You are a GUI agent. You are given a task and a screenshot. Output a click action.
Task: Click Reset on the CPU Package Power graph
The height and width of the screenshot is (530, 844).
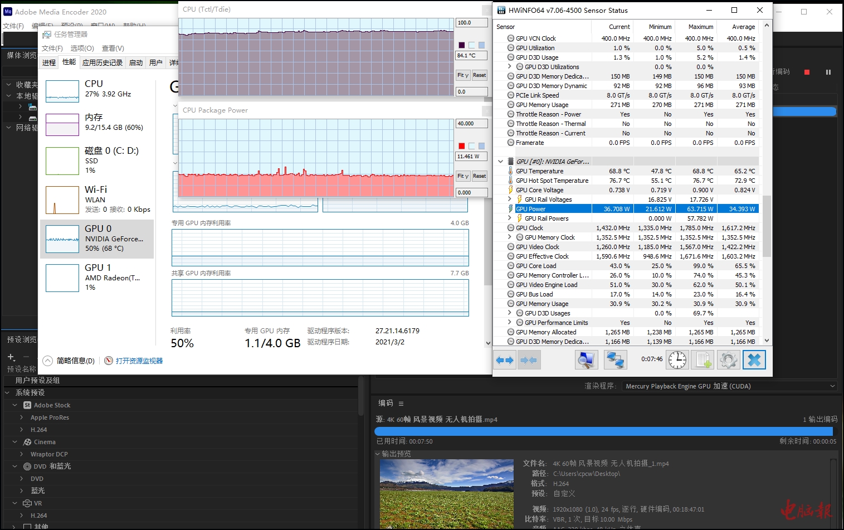tap(479, 176)
